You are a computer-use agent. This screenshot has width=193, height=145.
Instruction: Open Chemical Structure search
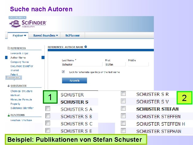pyautogui.click(x=21, y=91)
